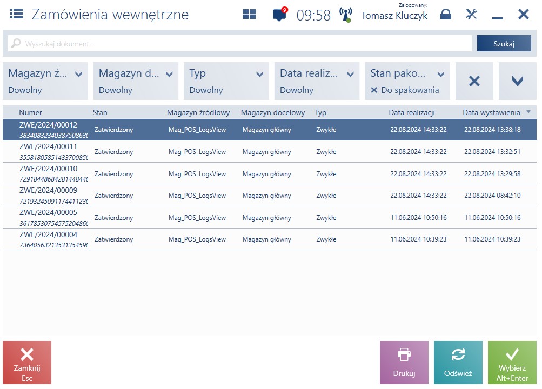Viewport: 542px width, 389px height.
Task: Check the antenna connection status icon
Action: click(345, 15)
